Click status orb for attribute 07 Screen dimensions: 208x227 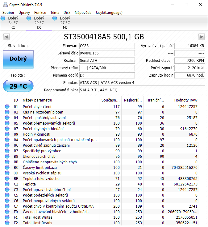(x=7, y=129)
